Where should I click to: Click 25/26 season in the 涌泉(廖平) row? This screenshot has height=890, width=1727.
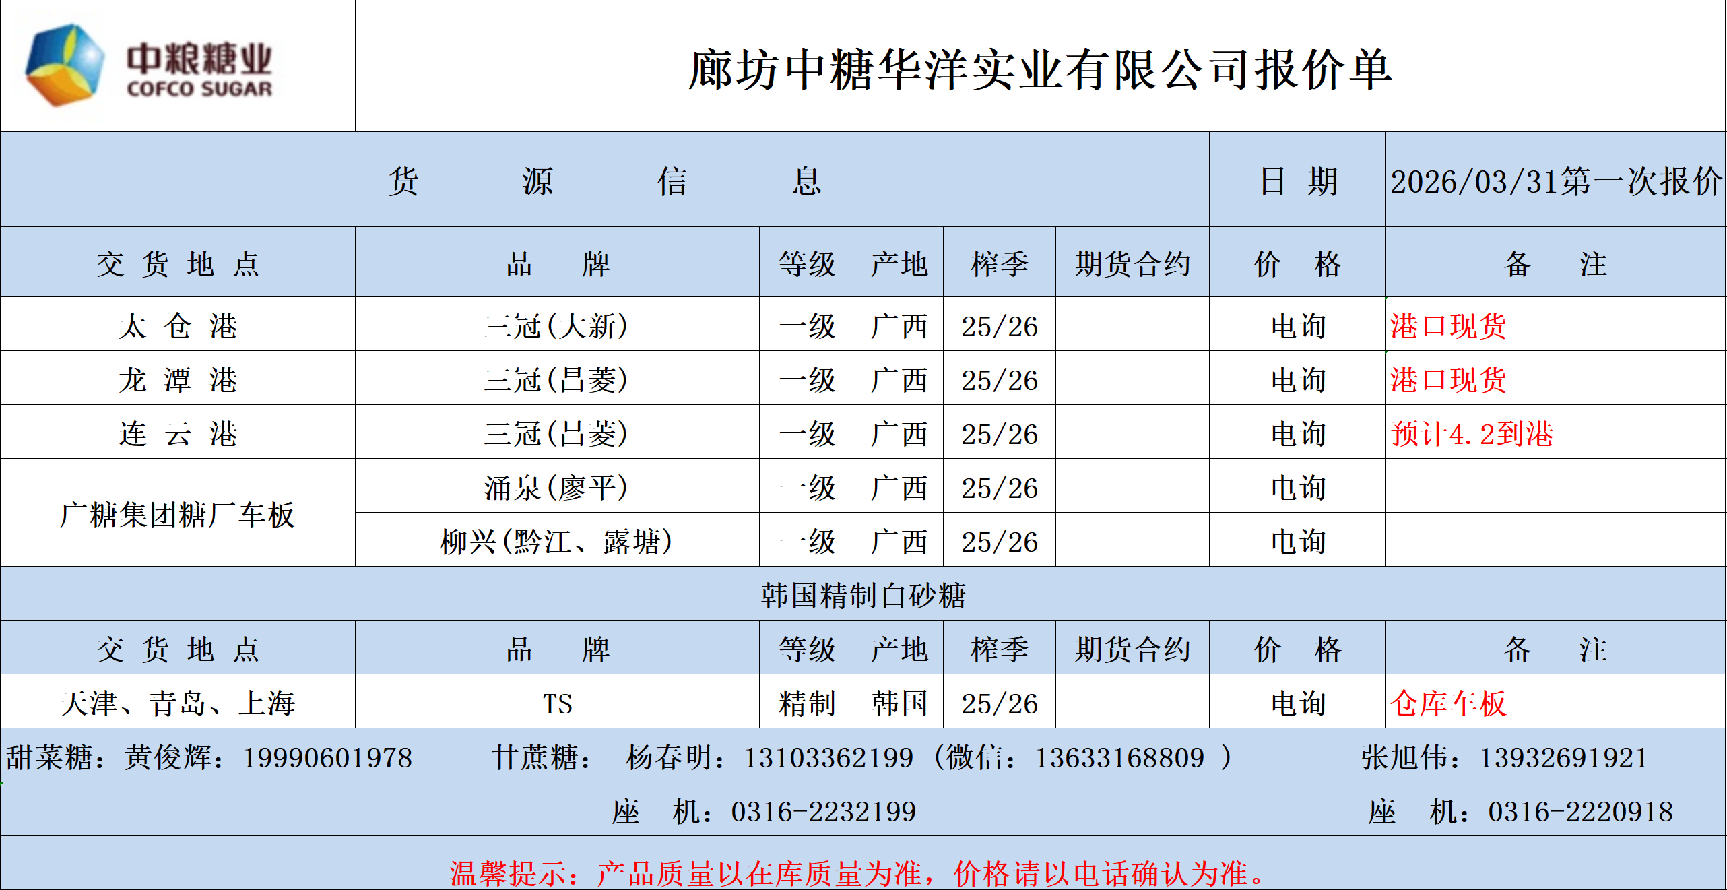1000,486
